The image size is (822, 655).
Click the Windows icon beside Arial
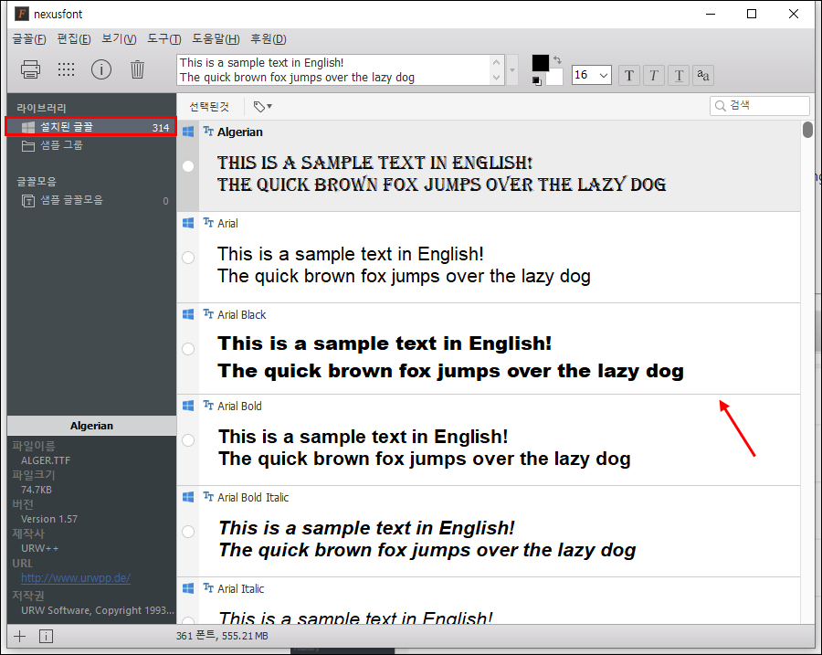[187, 223]
